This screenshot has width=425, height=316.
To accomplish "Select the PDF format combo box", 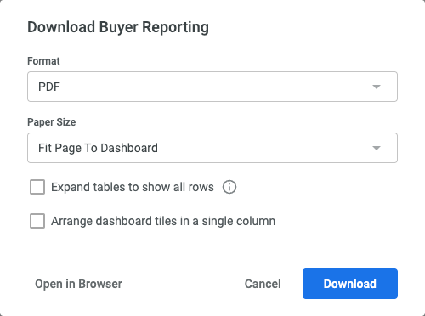I will [212, 87].
